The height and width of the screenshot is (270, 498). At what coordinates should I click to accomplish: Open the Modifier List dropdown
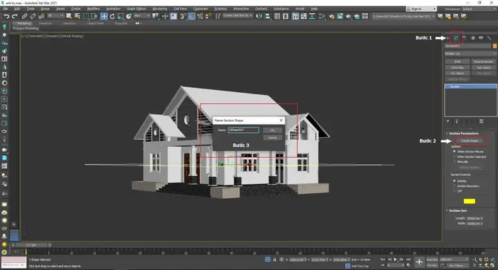pos(470,53)
